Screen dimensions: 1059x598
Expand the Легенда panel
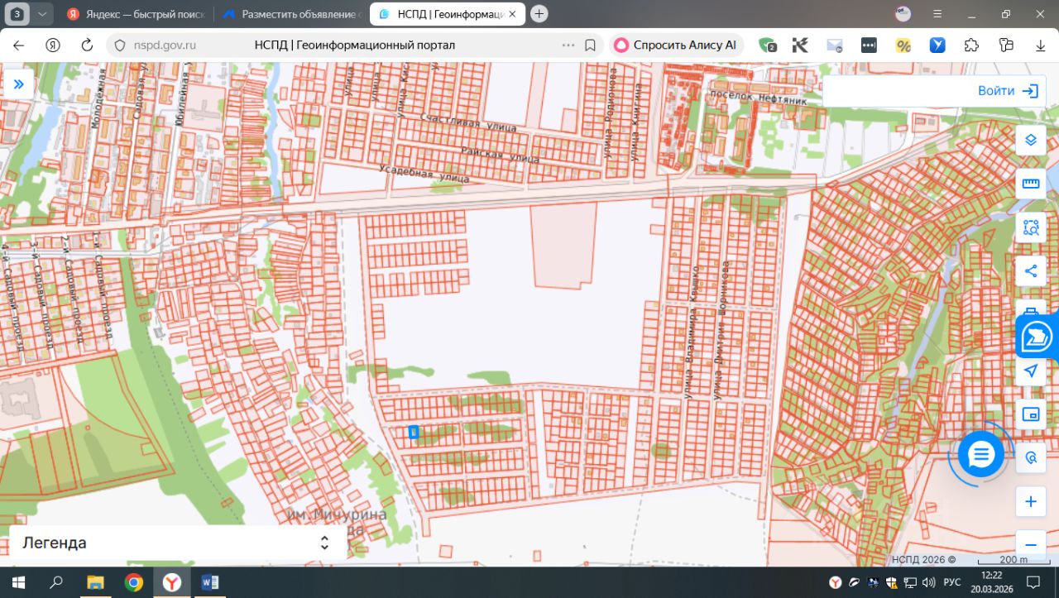[324, 543]
